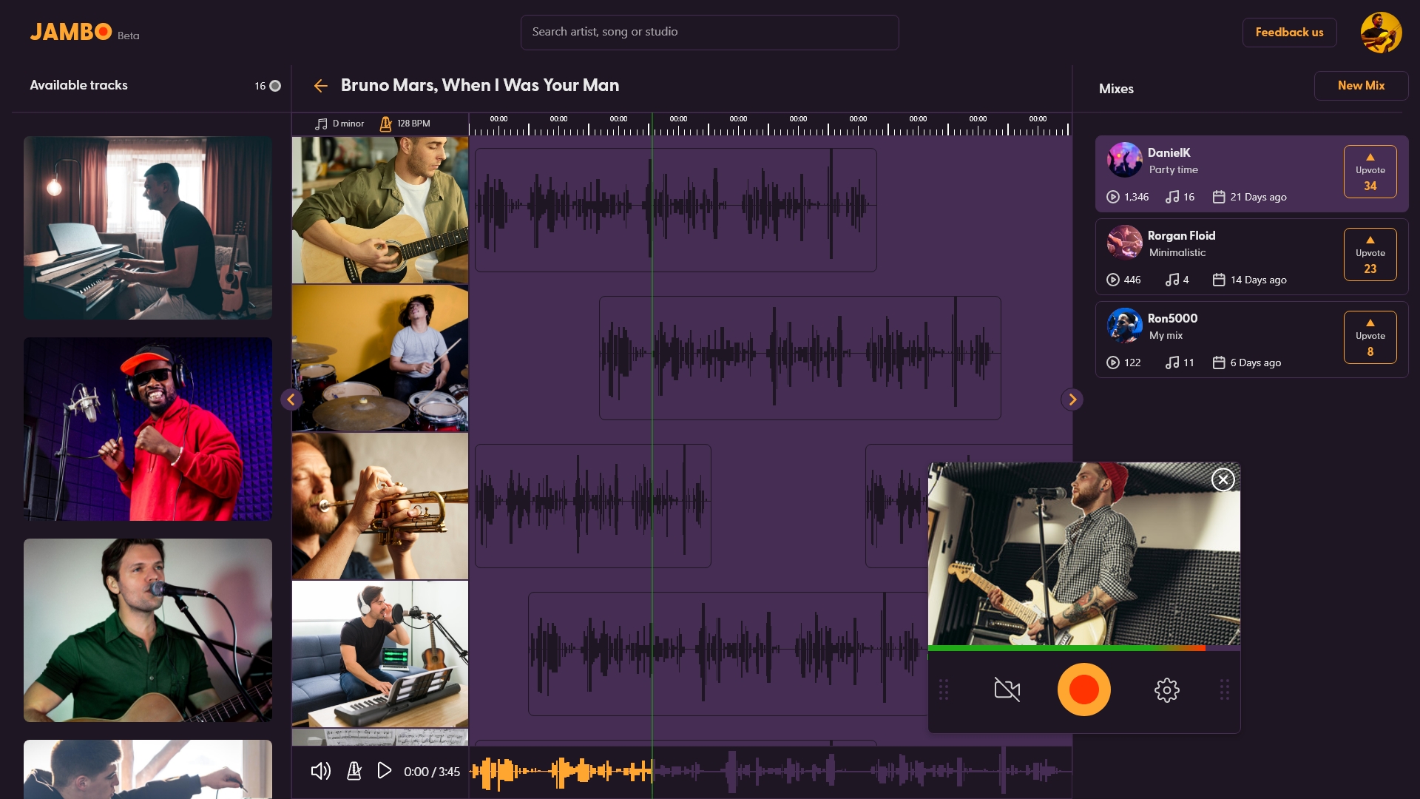The width and height of the screenshot is (1420, 799).
Task: Open the user profile avatar
Action: [x=1381, y=33]
